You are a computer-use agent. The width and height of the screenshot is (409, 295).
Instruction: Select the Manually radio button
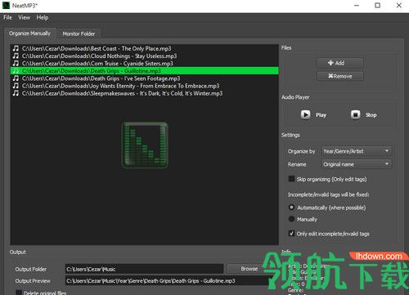(x=291, y=219)
